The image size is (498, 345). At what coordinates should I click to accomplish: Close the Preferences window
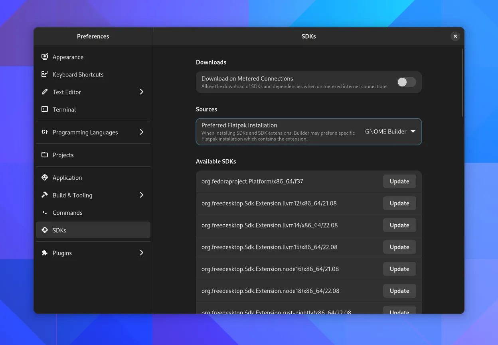point(455,36)
